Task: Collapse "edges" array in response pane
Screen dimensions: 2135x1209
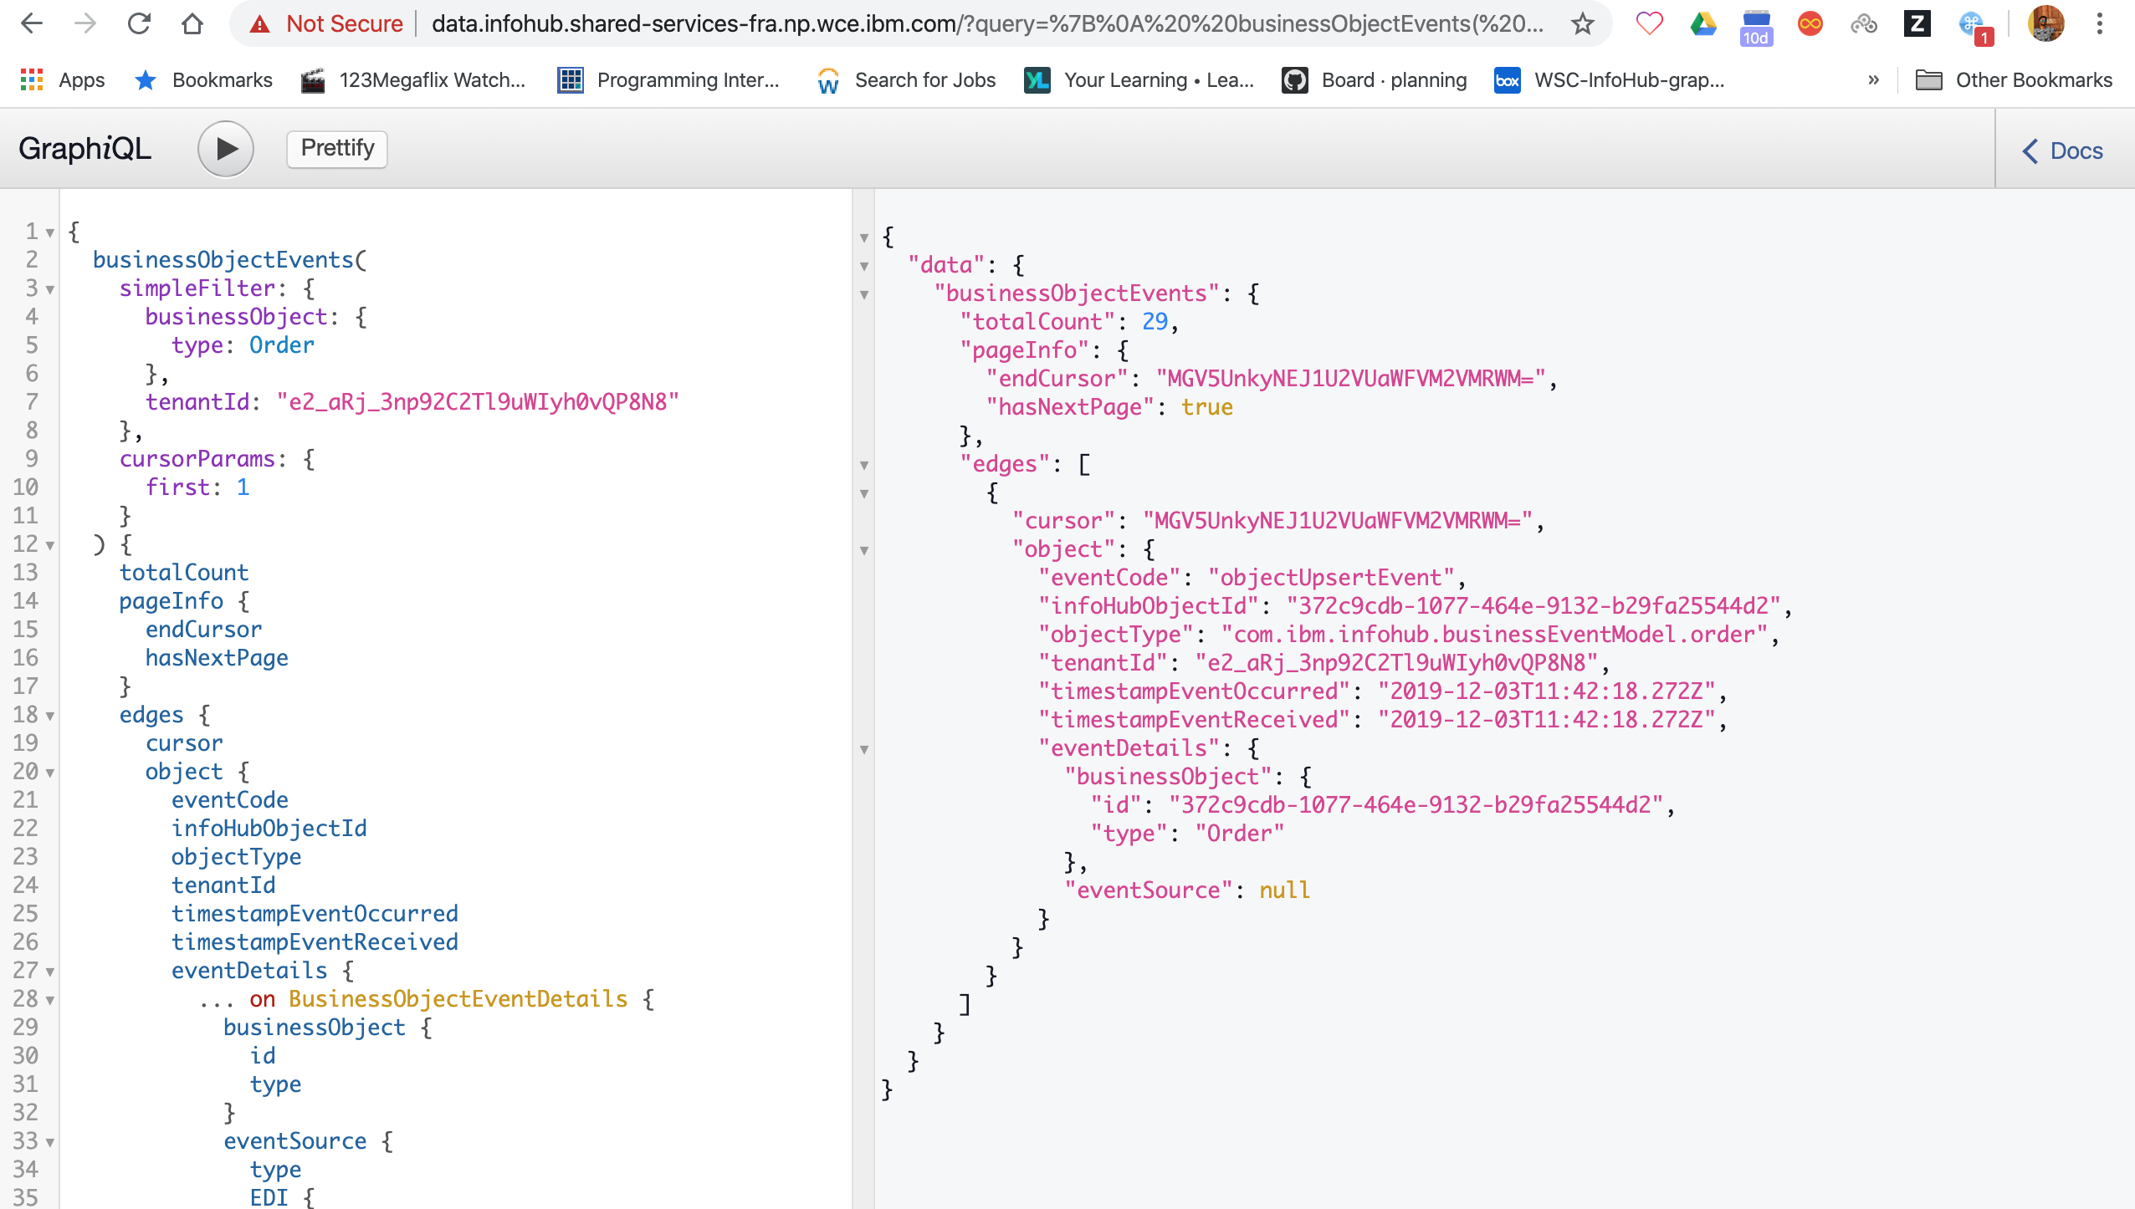Action: [x=864, y=466]
